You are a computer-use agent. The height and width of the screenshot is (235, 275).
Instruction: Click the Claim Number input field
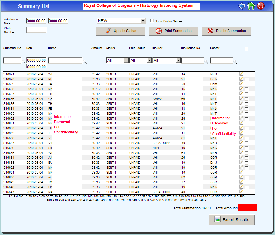[x=36, y=30]
